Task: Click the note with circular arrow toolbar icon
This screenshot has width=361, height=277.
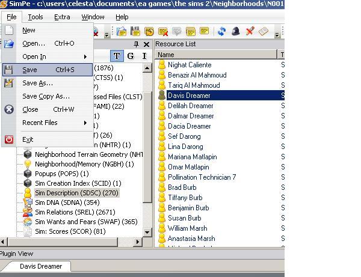Action: click(x=149, y=31)
